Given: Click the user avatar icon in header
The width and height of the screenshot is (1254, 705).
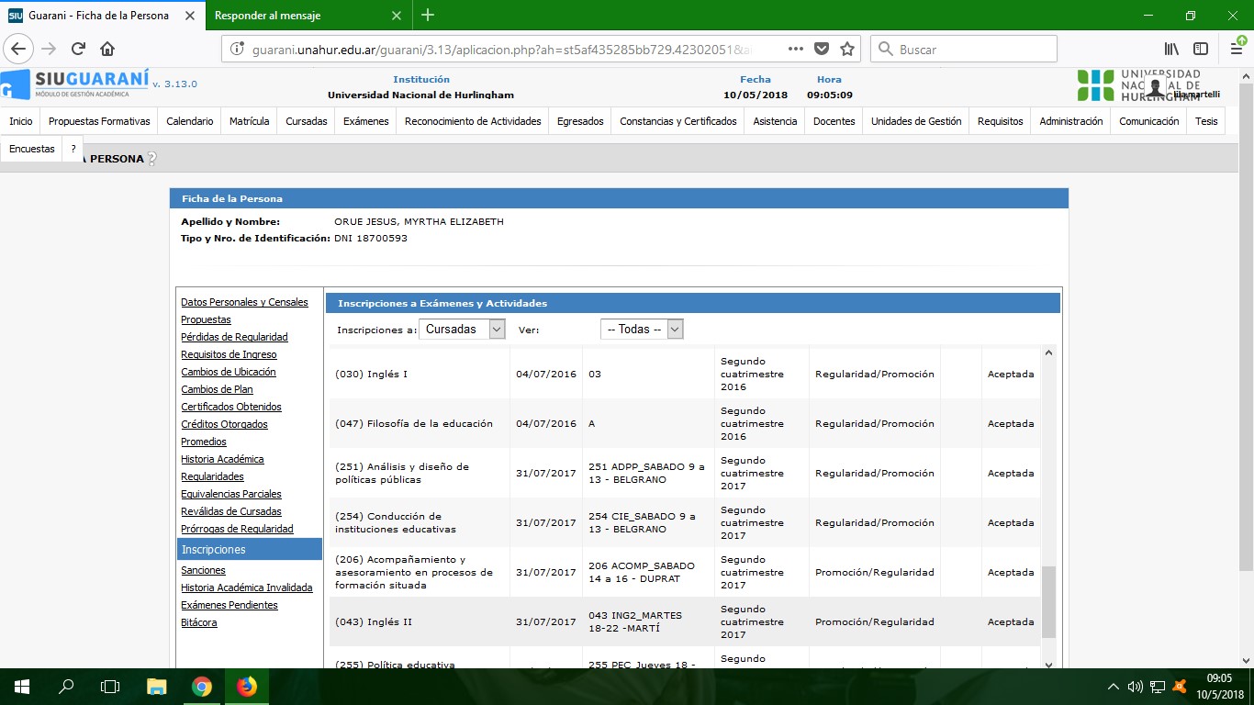Looking at the screenshot, I should click(1156, 87).
